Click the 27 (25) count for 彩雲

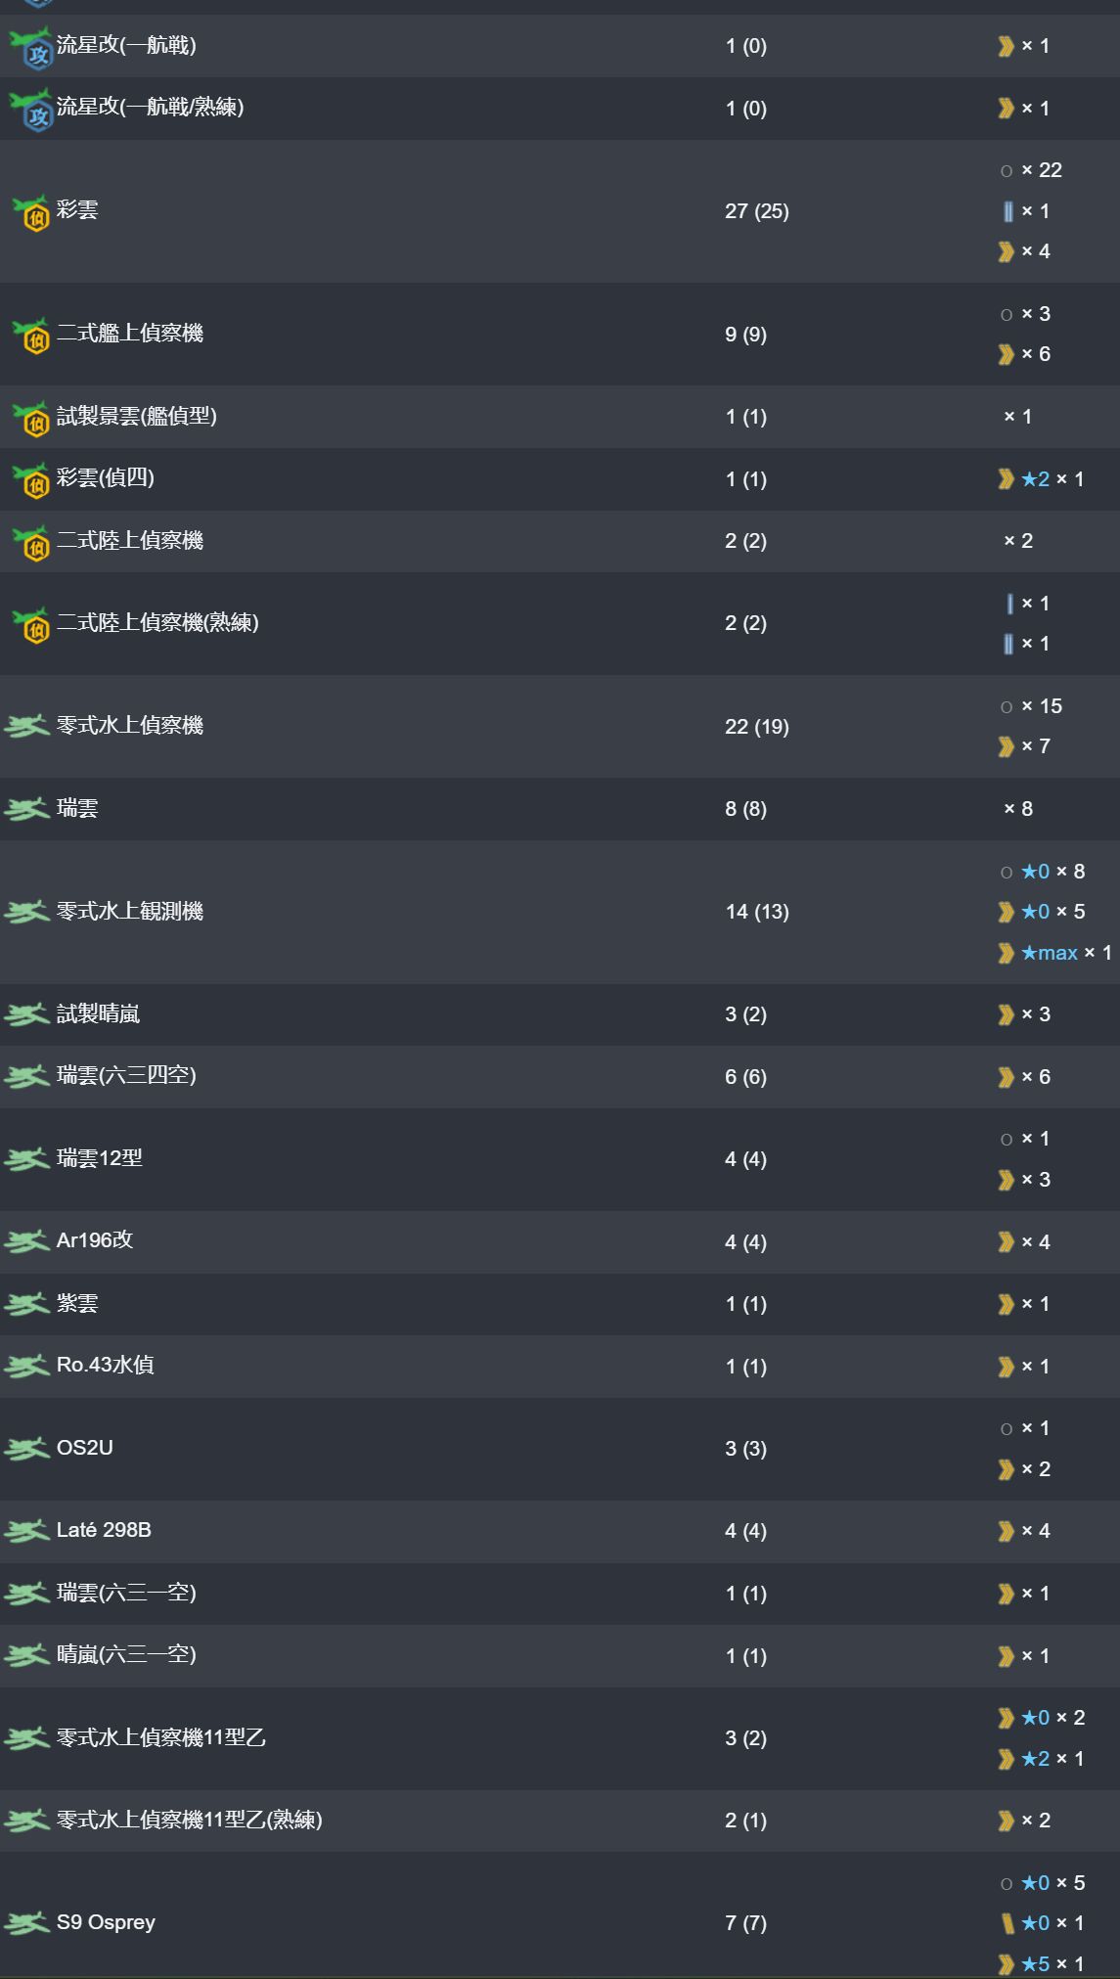(x=757, y=211)
